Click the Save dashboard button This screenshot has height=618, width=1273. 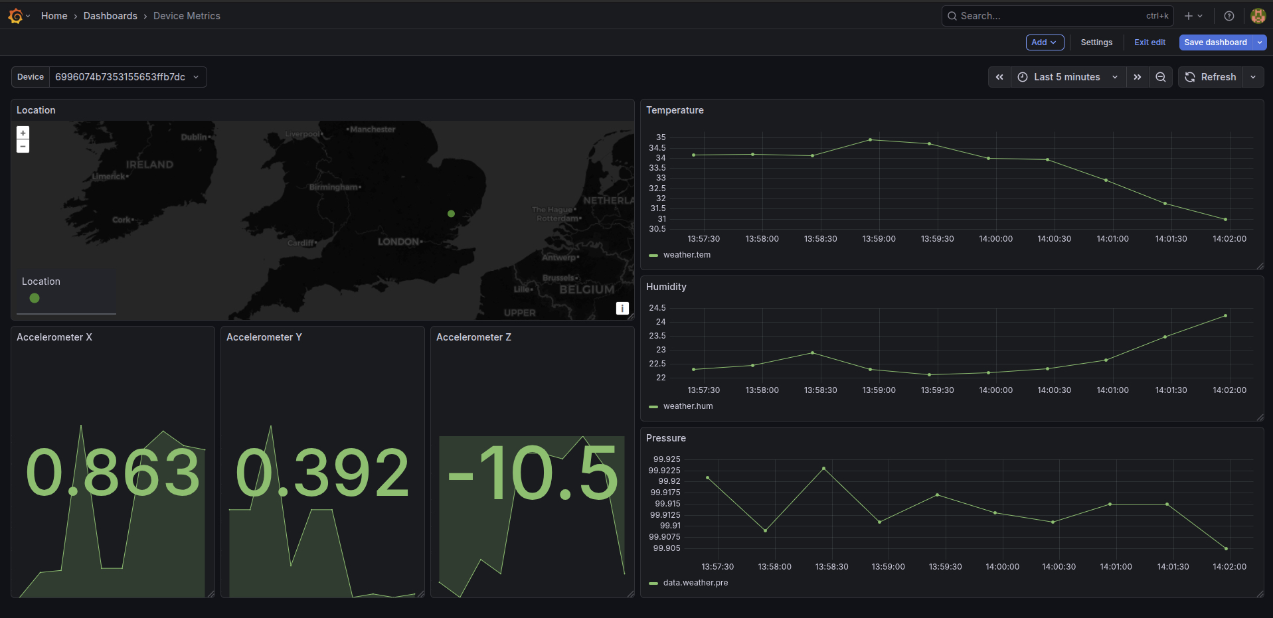pyautogui.click(x=1215, y=42)
